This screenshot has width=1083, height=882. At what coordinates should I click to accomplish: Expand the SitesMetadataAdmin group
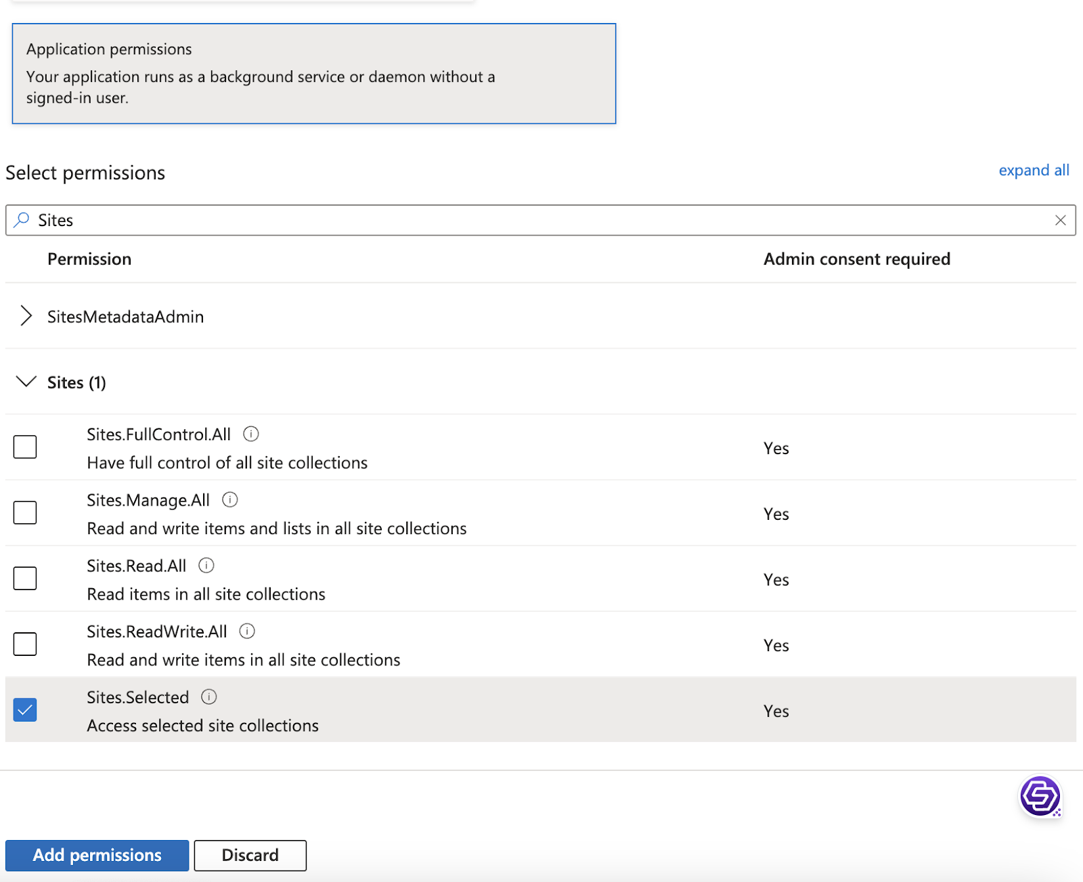26,316
